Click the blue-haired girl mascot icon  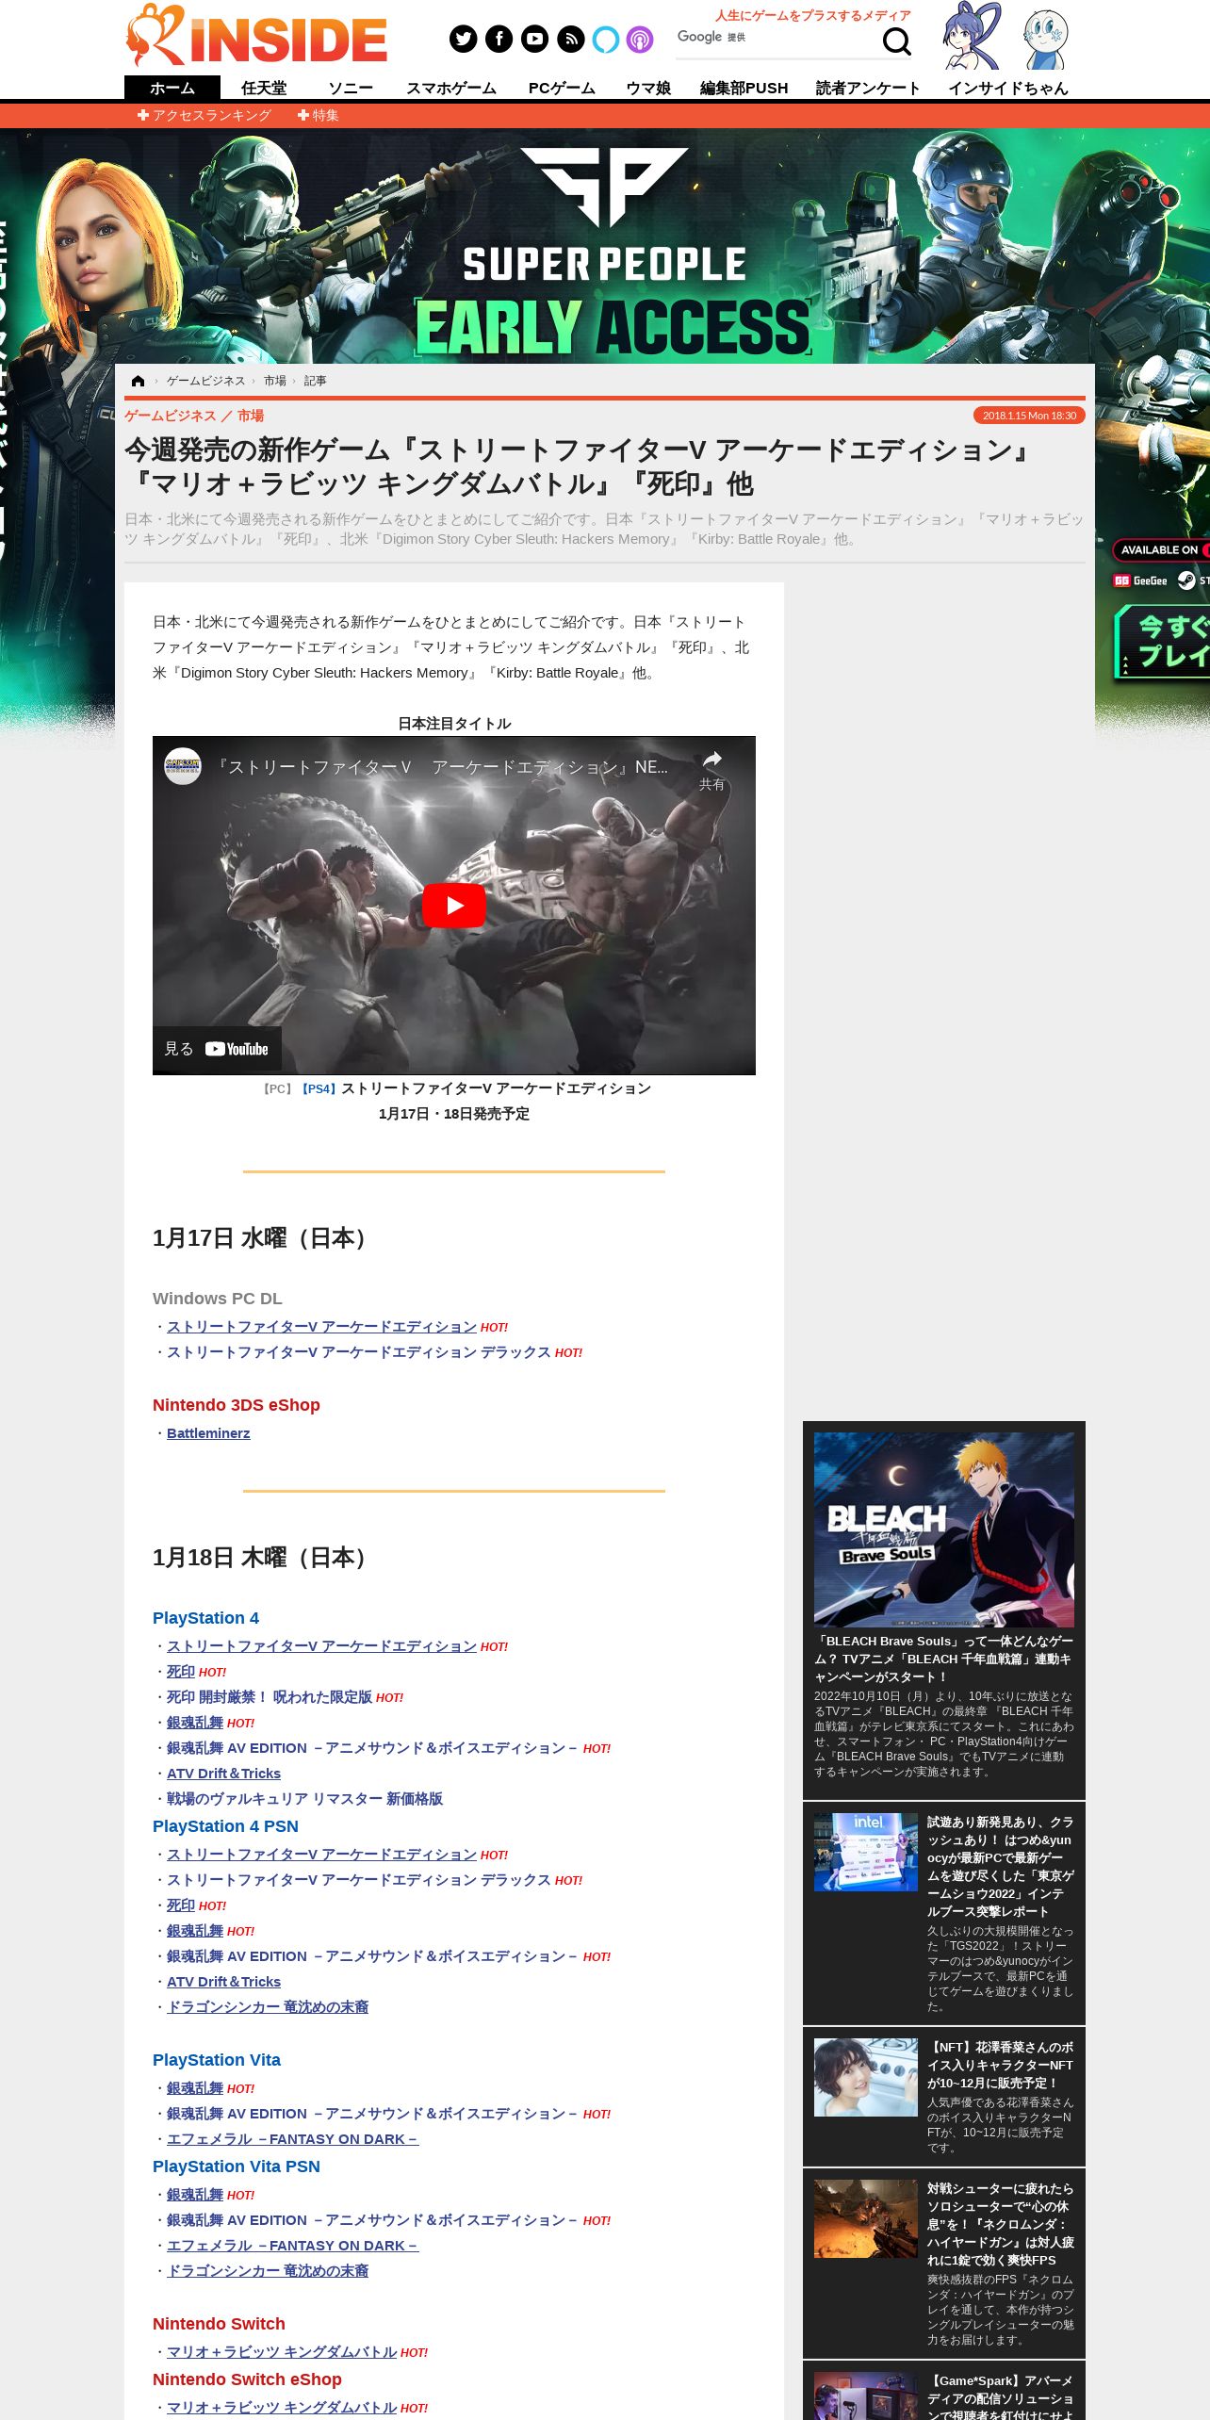tap(972, 36)
